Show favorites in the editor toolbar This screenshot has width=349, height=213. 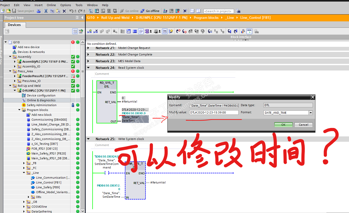[171, 31]
